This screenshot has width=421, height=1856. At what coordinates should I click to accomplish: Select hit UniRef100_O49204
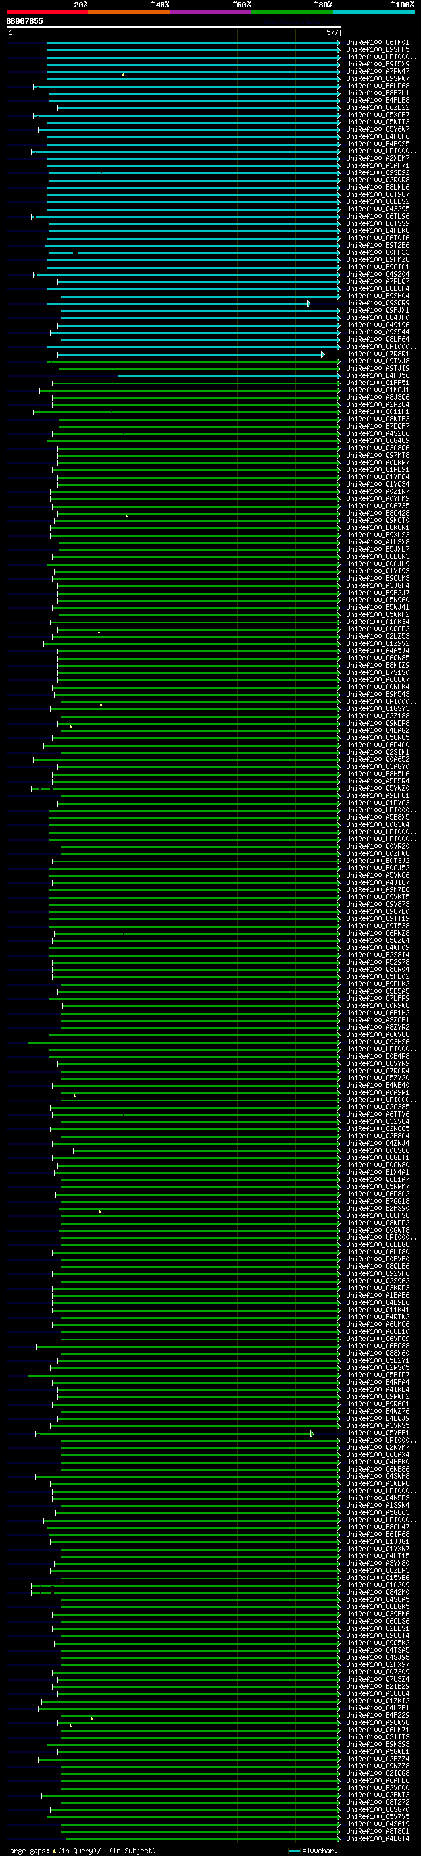tap(377, 275)
